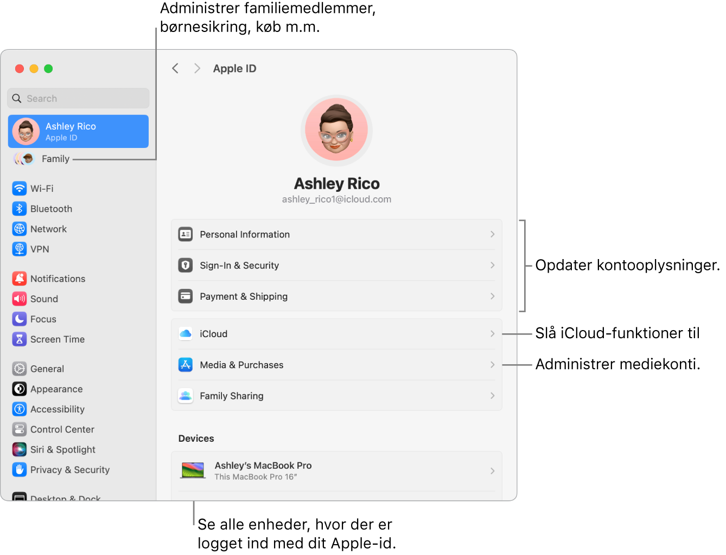Go forward with the right arrow button
This screenshot has height=555, width=726.
[197, 68]
